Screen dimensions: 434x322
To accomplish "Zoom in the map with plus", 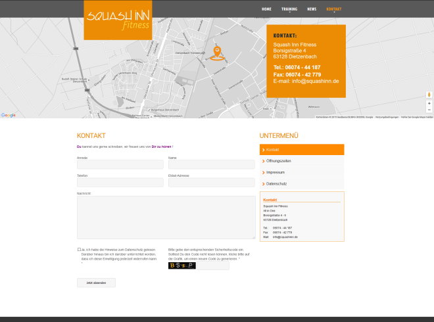I will 429,103.
